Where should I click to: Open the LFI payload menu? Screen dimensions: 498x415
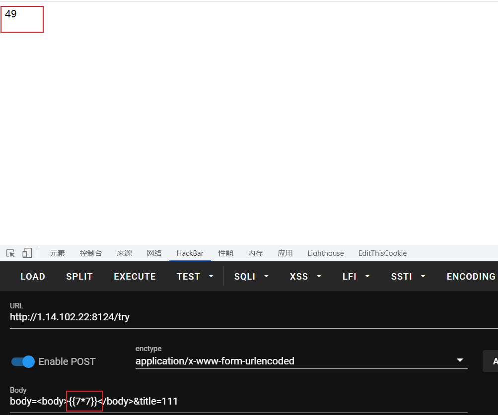point(356,277)
